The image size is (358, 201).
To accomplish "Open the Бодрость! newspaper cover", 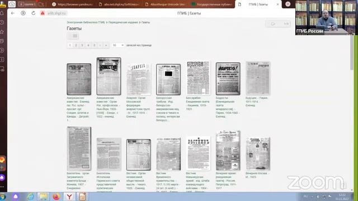I will pos(228,79).
